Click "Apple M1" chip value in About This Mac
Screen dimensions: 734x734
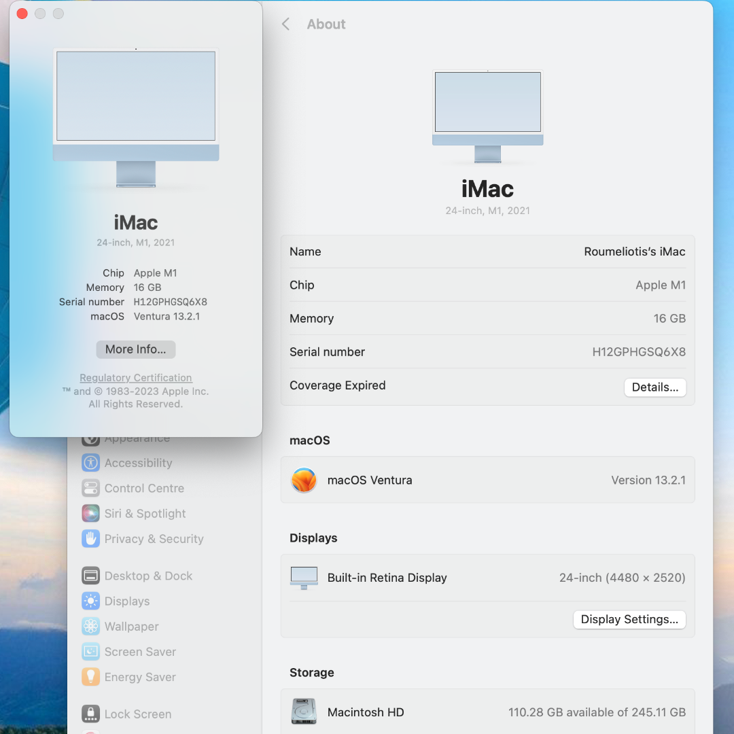(156, 273)
